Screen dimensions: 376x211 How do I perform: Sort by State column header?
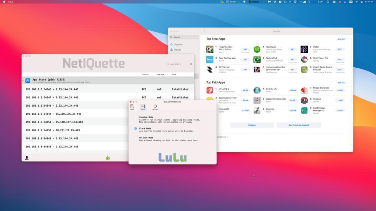[174, 74]
